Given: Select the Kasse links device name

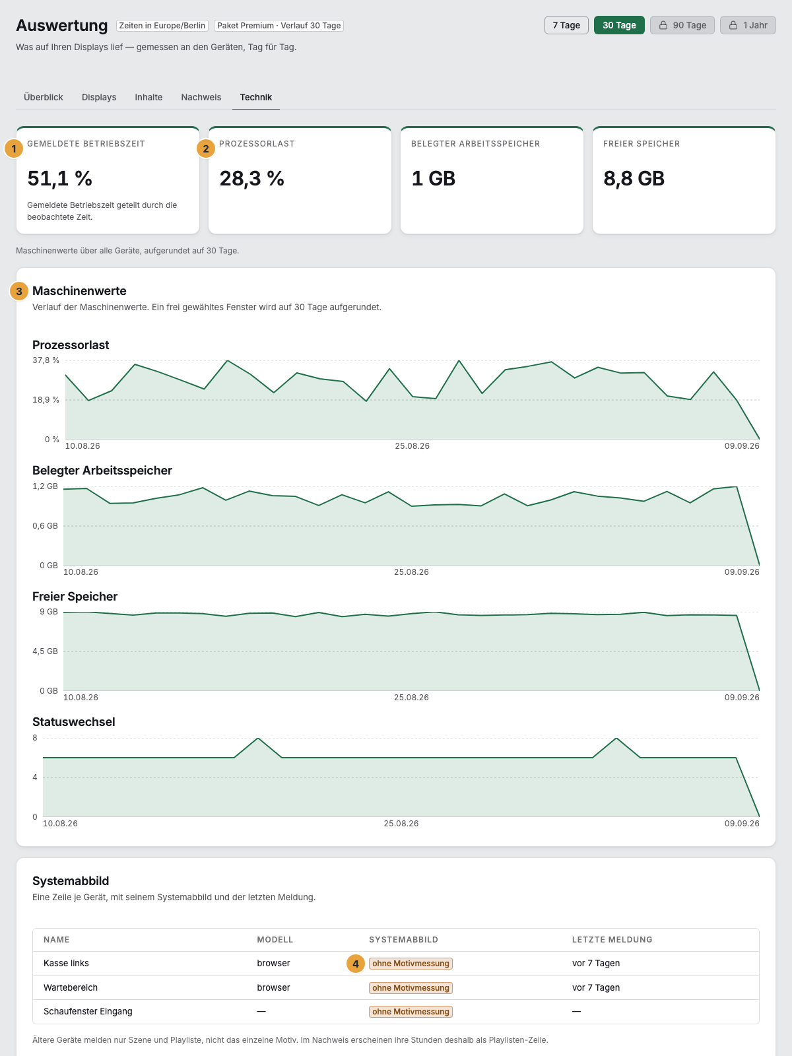Looking at the screenshot, I should click(x=66, y=964).
